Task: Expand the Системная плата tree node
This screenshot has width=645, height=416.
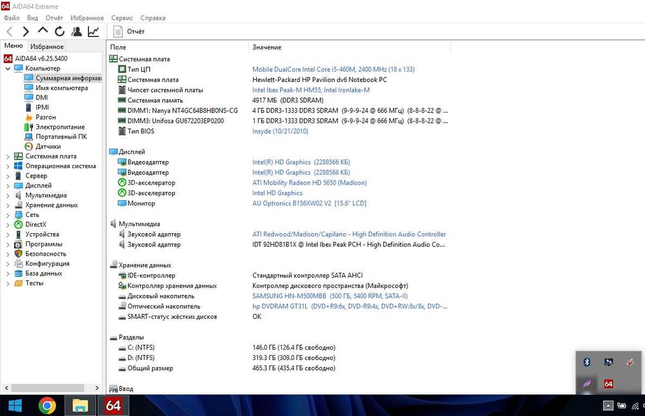Action: coord(8,156)
